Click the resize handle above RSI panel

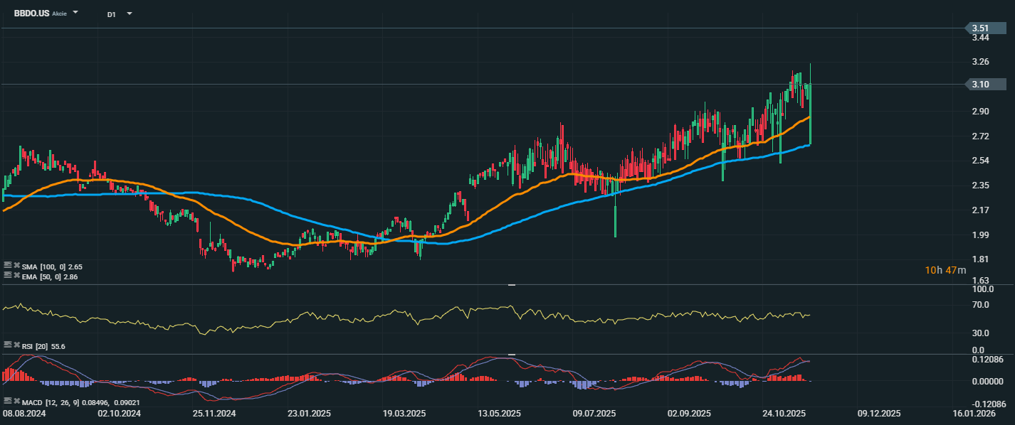pyautogui.click(x=511, y=285)
